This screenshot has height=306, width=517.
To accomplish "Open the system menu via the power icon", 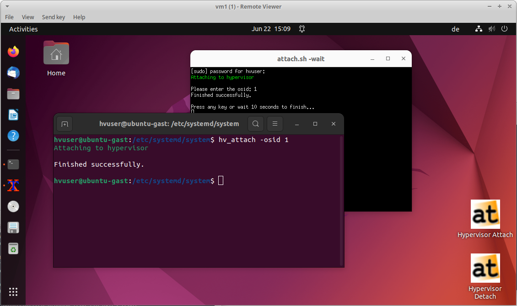I will coord(504,29).
